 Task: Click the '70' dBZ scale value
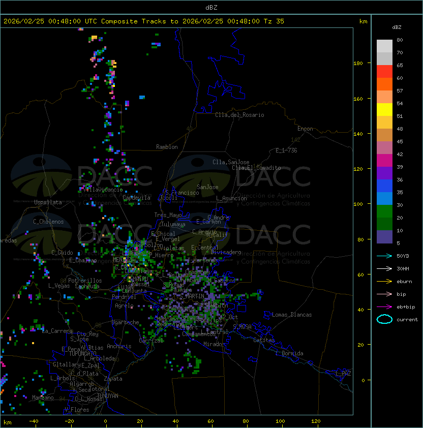pyautogui.click(x=400, y=53)
